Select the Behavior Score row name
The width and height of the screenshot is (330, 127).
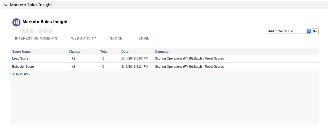pyautogui.click(x=23, y=67)
